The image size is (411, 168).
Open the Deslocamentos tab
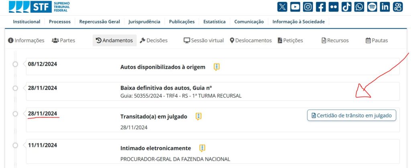click(250, 40)
